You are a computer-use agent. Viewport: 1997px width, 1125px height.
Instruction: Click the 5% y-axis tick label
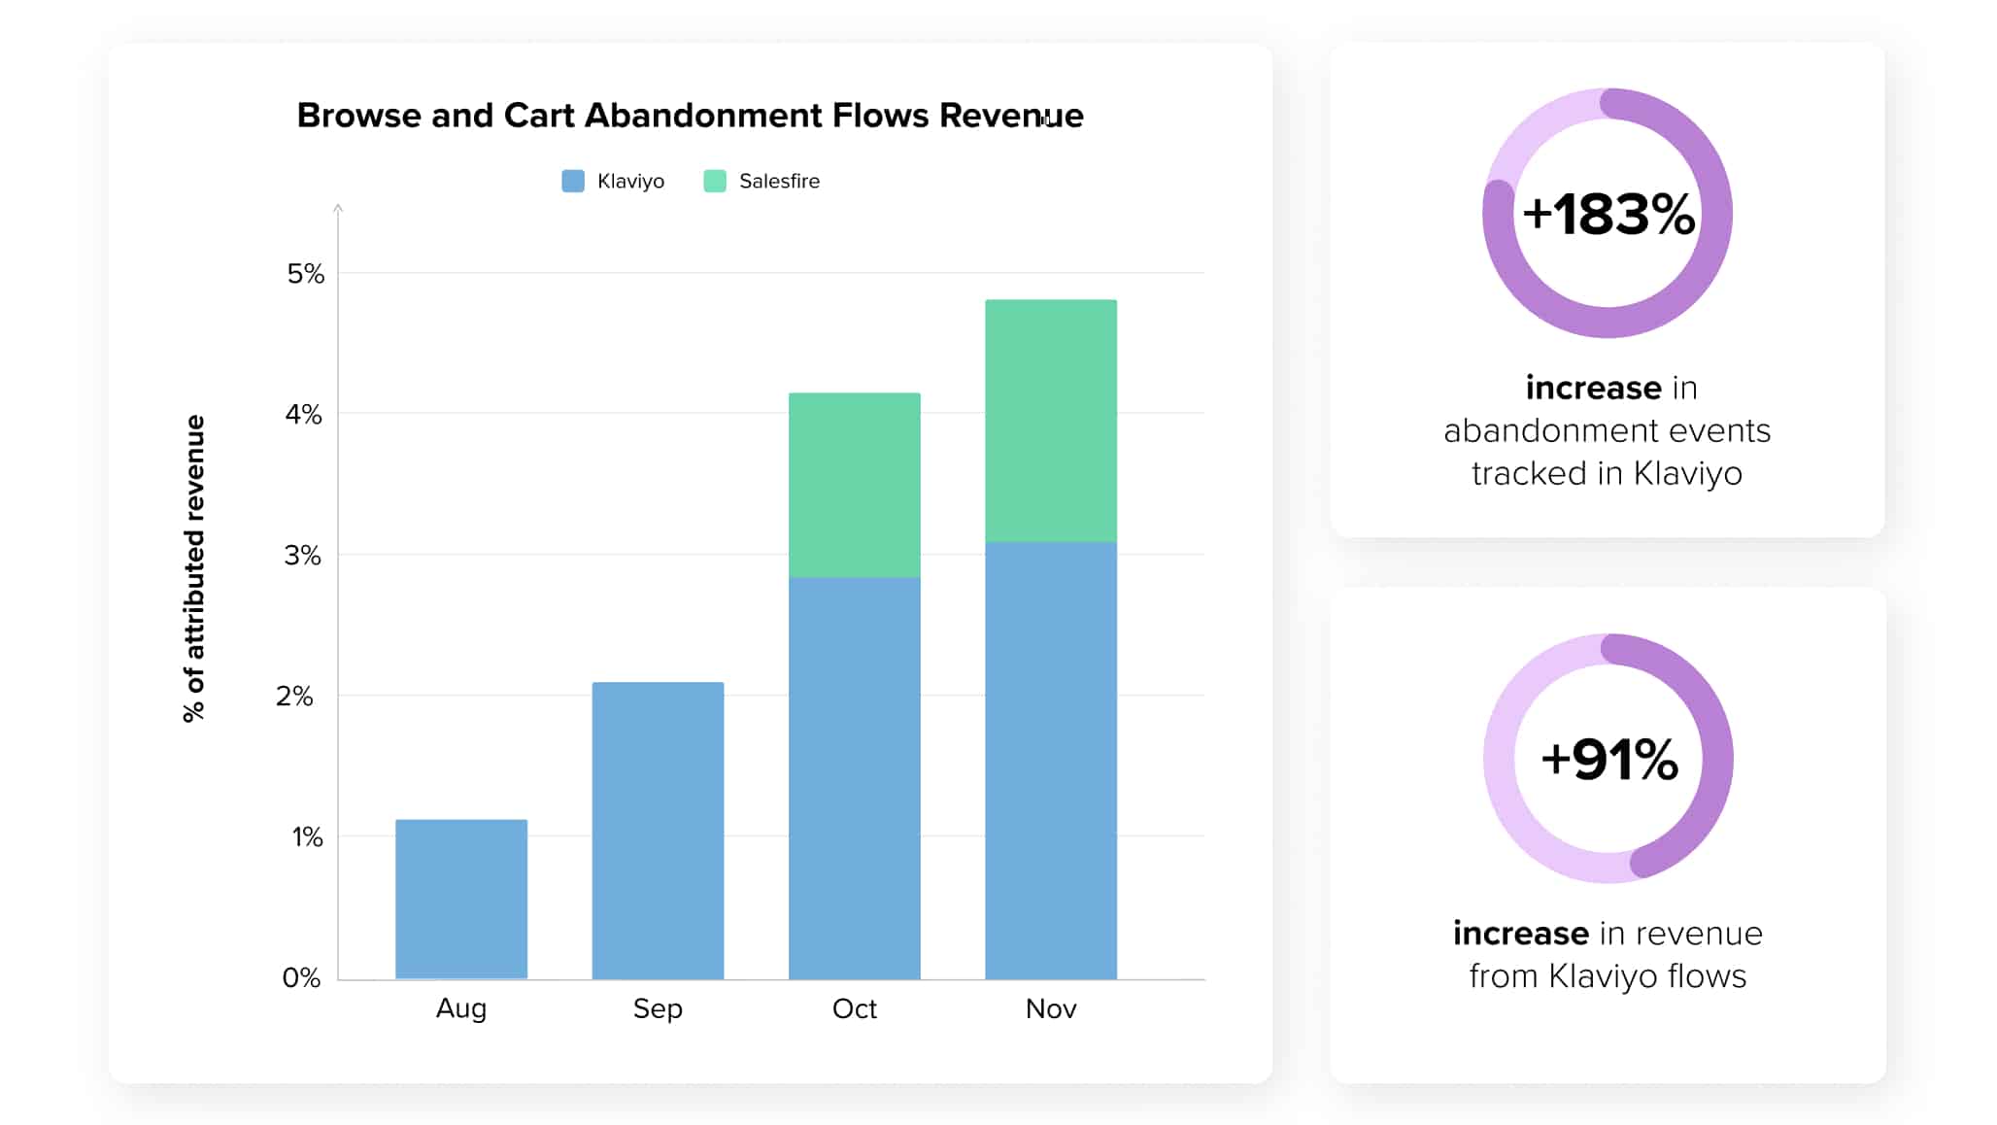pos(305,274)
